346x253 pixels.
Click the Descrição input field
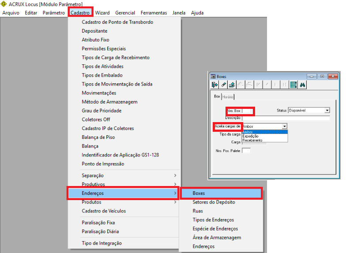coord(286,118)
